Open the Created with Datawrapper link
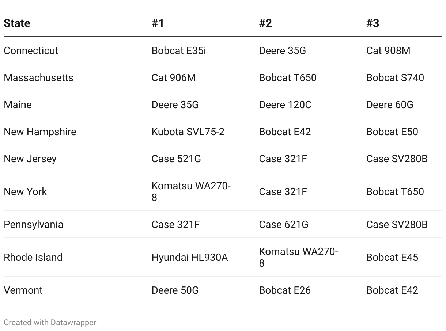 50,323
